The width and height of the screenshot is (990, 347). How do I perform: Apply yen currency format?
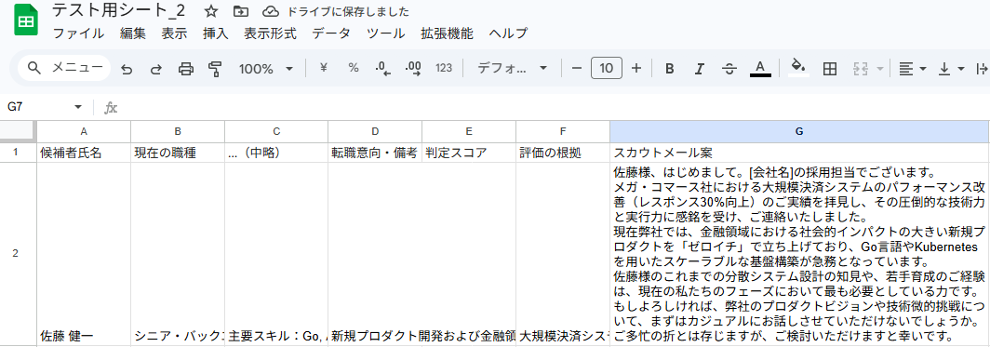pyautogui.click(x=323, y=68)
